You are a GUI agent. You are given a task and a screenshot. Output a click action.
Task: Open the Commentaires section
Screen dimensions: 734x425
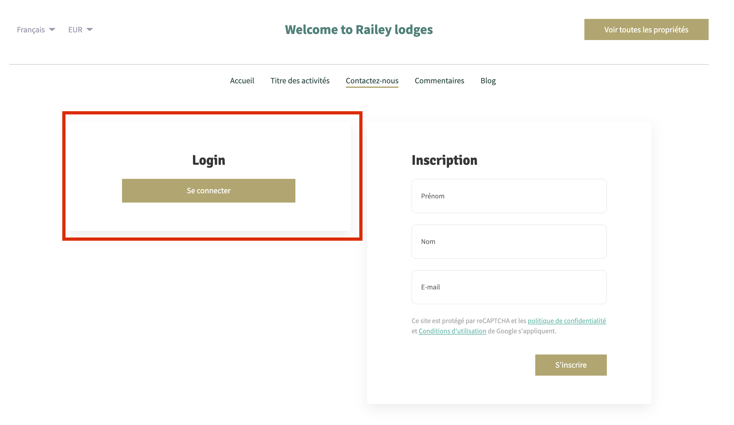coord(439,81)
